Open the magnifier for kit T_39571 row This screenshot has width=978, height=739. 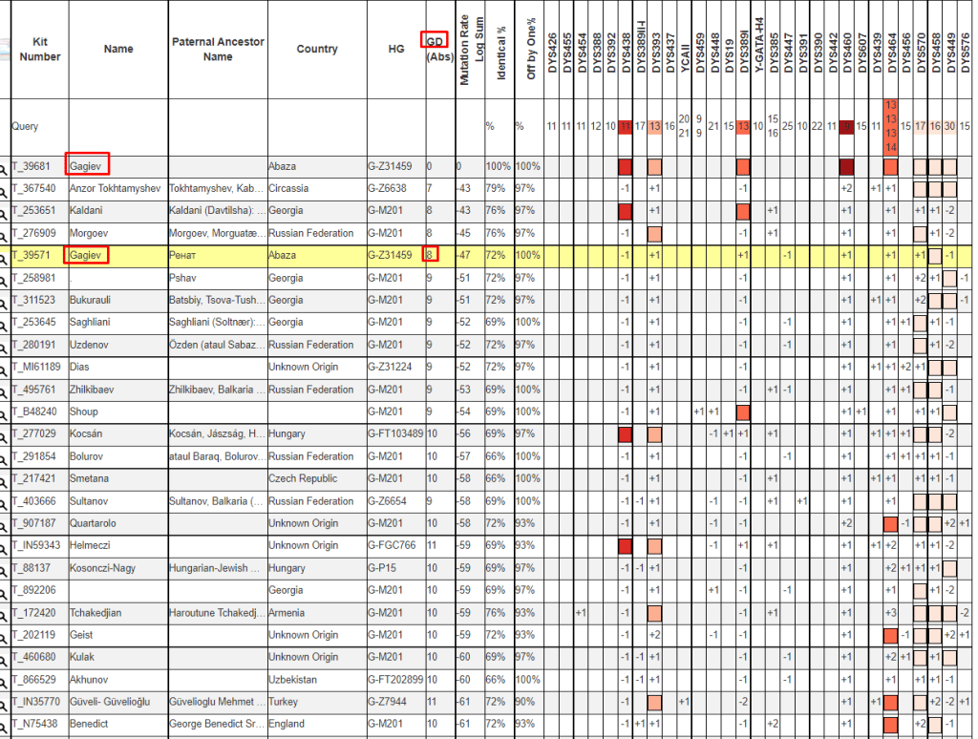tap(4, 255)
